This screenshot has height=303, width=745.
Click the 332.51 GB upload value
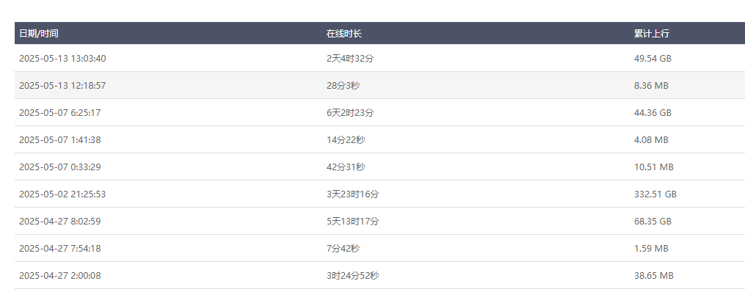point(655,194)
